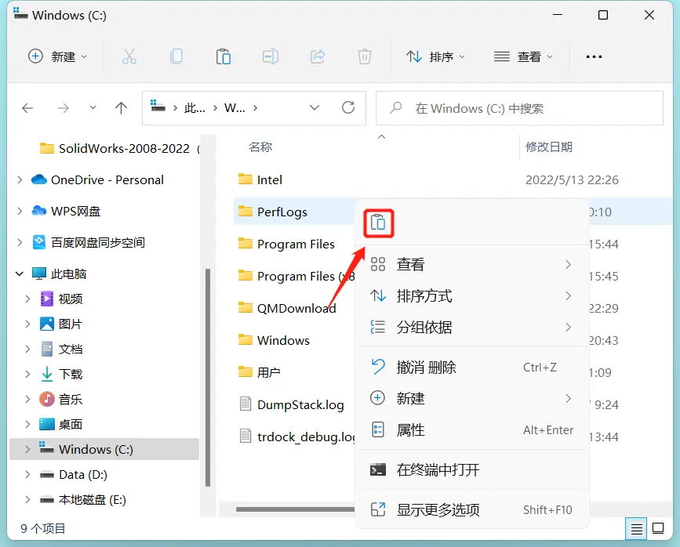
Task: Choose 显示更多选项 in context menu
Action: [x=471, y=509]
